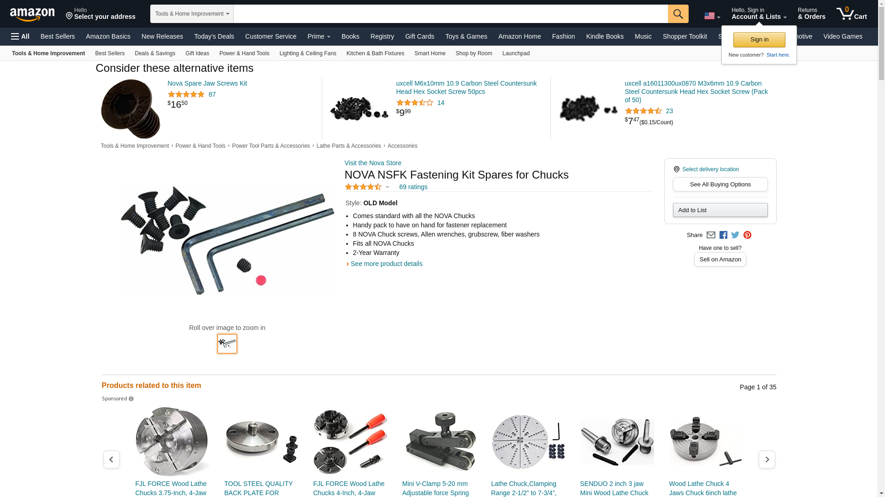Share product via email icon
Screen dimensions: 885x497
[711, 235]
